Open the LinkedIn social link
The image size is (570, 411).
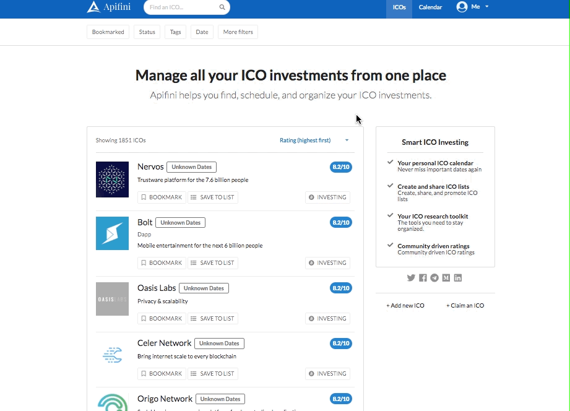pos(458,278)
